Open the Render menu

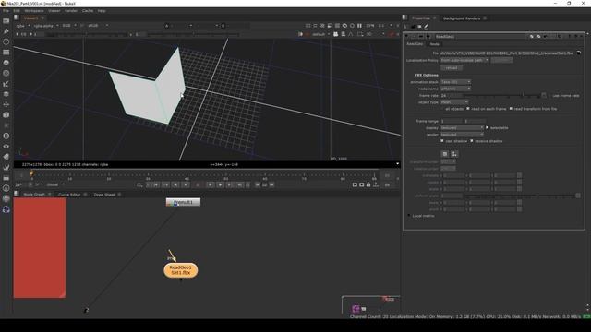pos(71,11)
